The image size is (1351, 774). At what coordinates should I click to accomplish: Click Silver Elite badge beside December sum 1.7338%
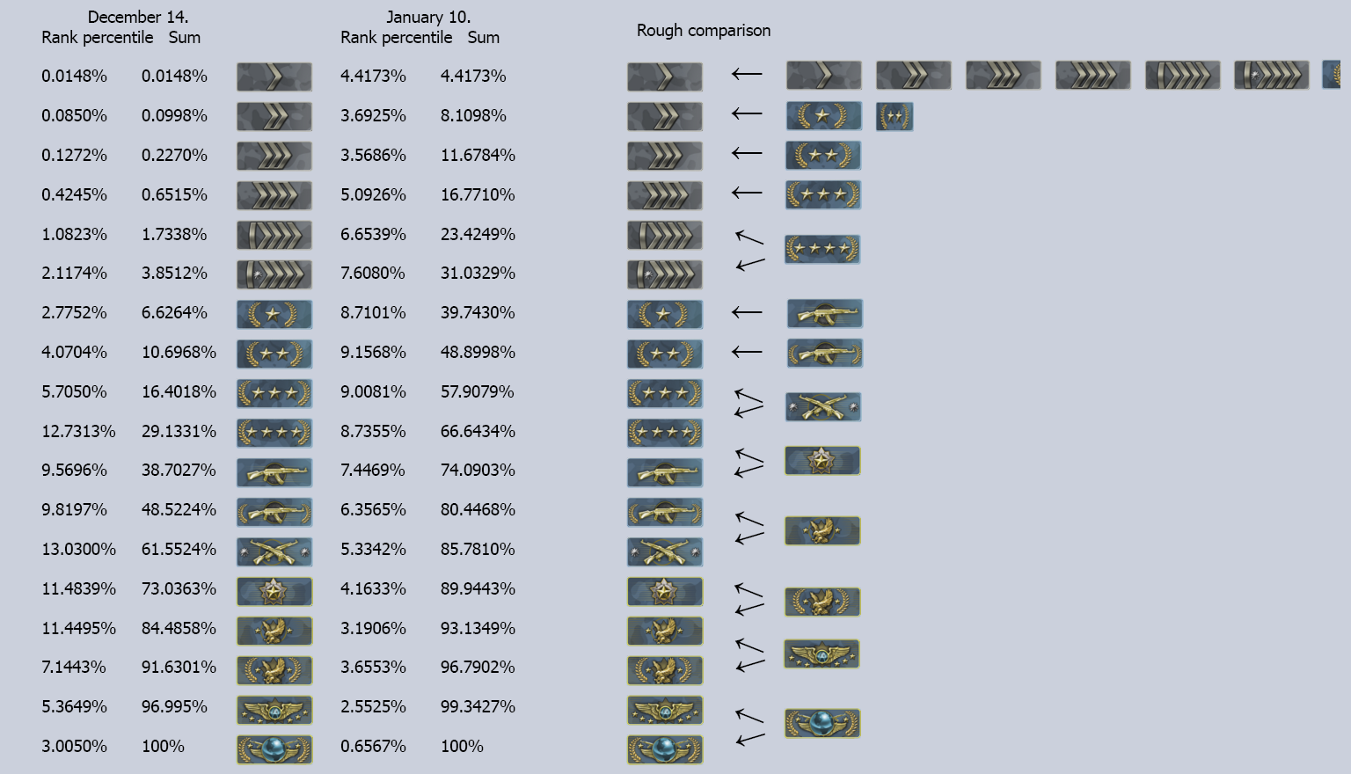274,235
